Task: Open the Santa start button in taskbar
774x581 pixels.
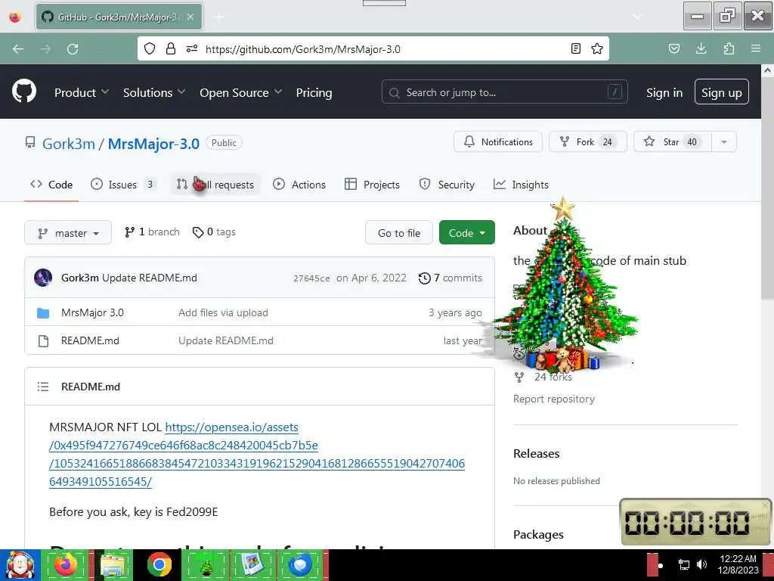Action: pos(20,564)
